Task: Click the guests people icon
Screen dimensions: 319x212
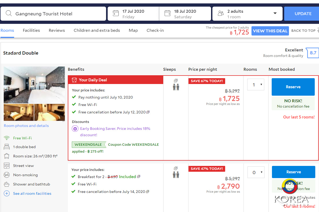Action: tap(221, 14)
